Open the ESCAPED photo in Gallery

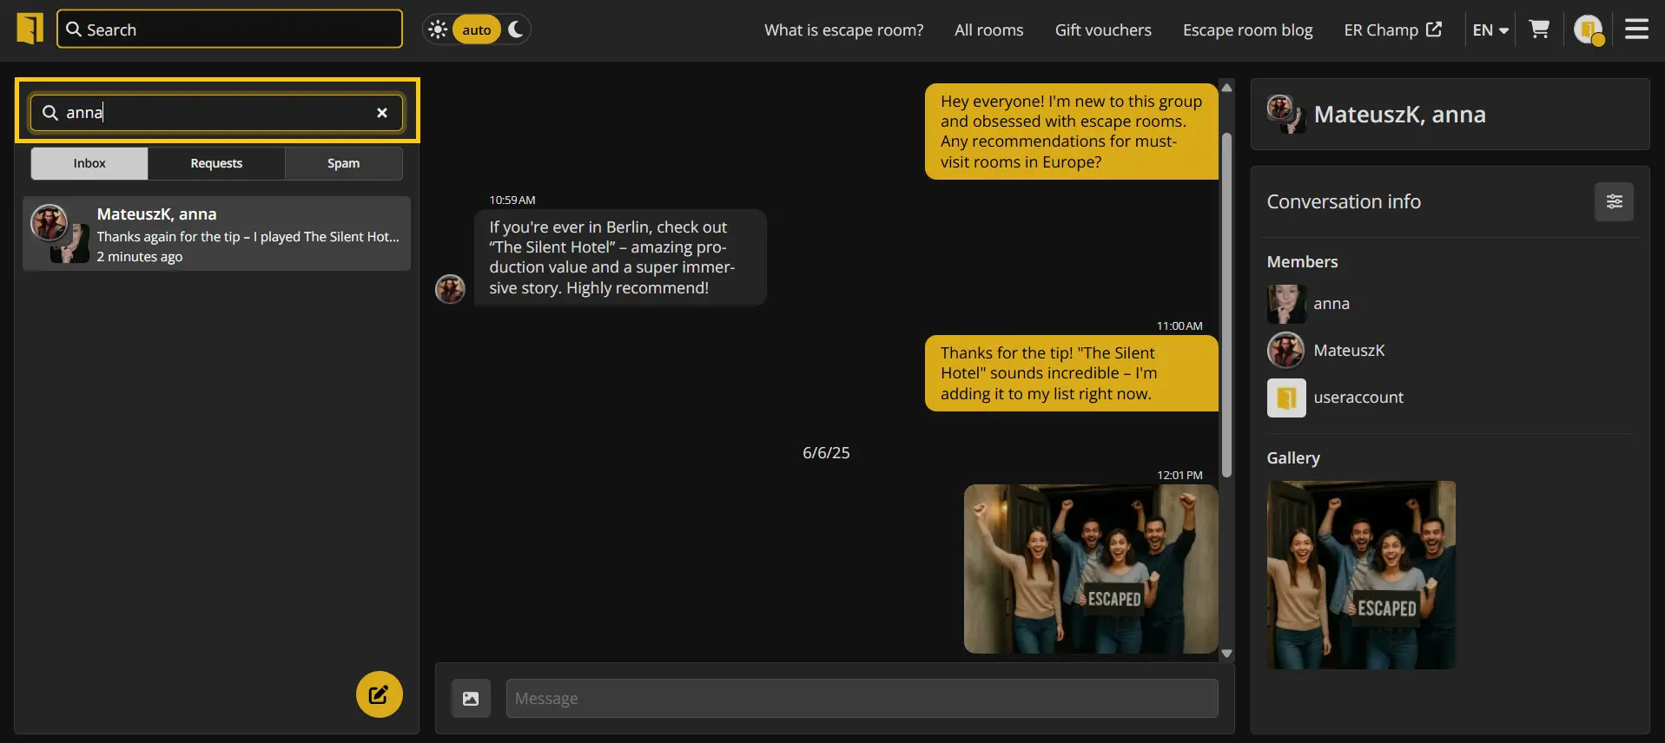pyautogui.click(x=1361, y=575)
